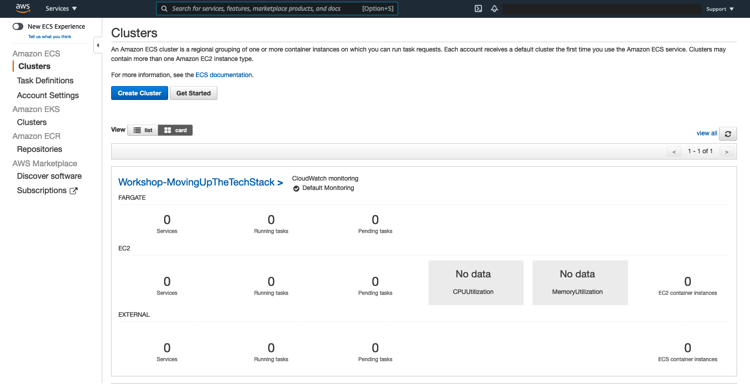750x384 pixels.
Task: Open the Workshop-MovingUpTheTechStack cluster
Action: tap(200, 182)
